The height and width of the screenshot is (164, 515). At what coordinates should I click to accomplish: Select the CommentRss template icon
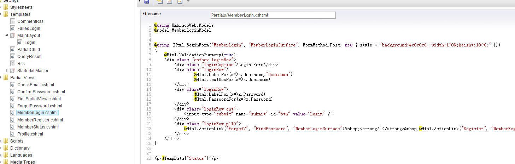click(13, 21)
